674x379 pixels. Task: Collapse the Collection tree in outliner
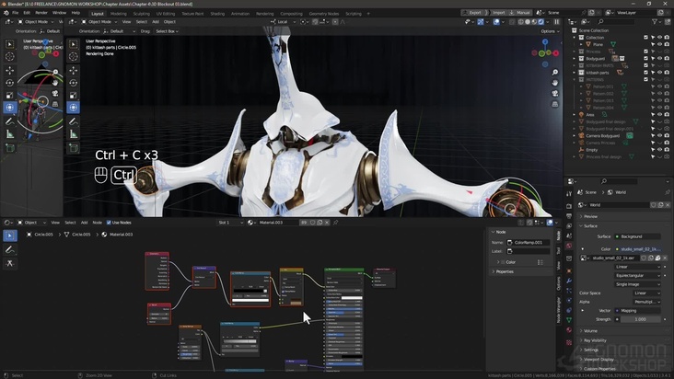point(574,38)
